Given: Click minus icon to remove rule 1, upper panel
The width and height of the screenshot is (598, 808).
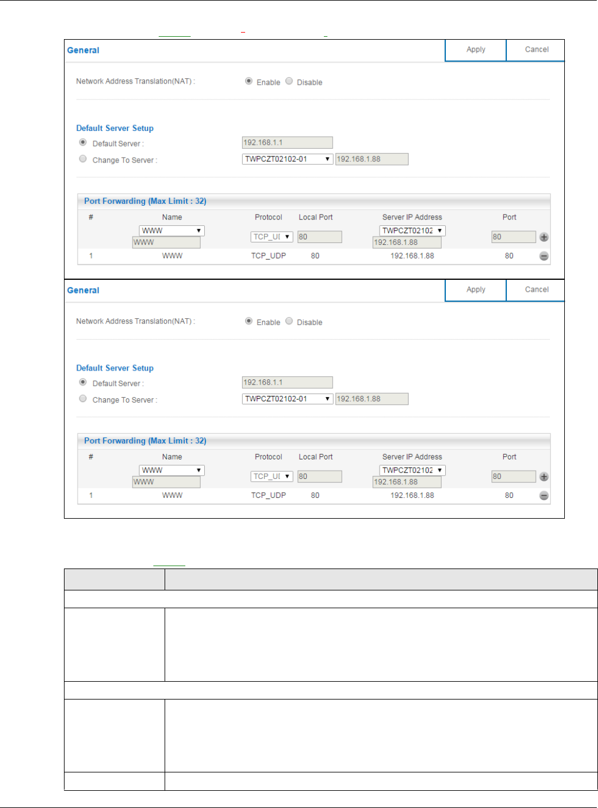Looking at the screenshot, I should point(544,256).
